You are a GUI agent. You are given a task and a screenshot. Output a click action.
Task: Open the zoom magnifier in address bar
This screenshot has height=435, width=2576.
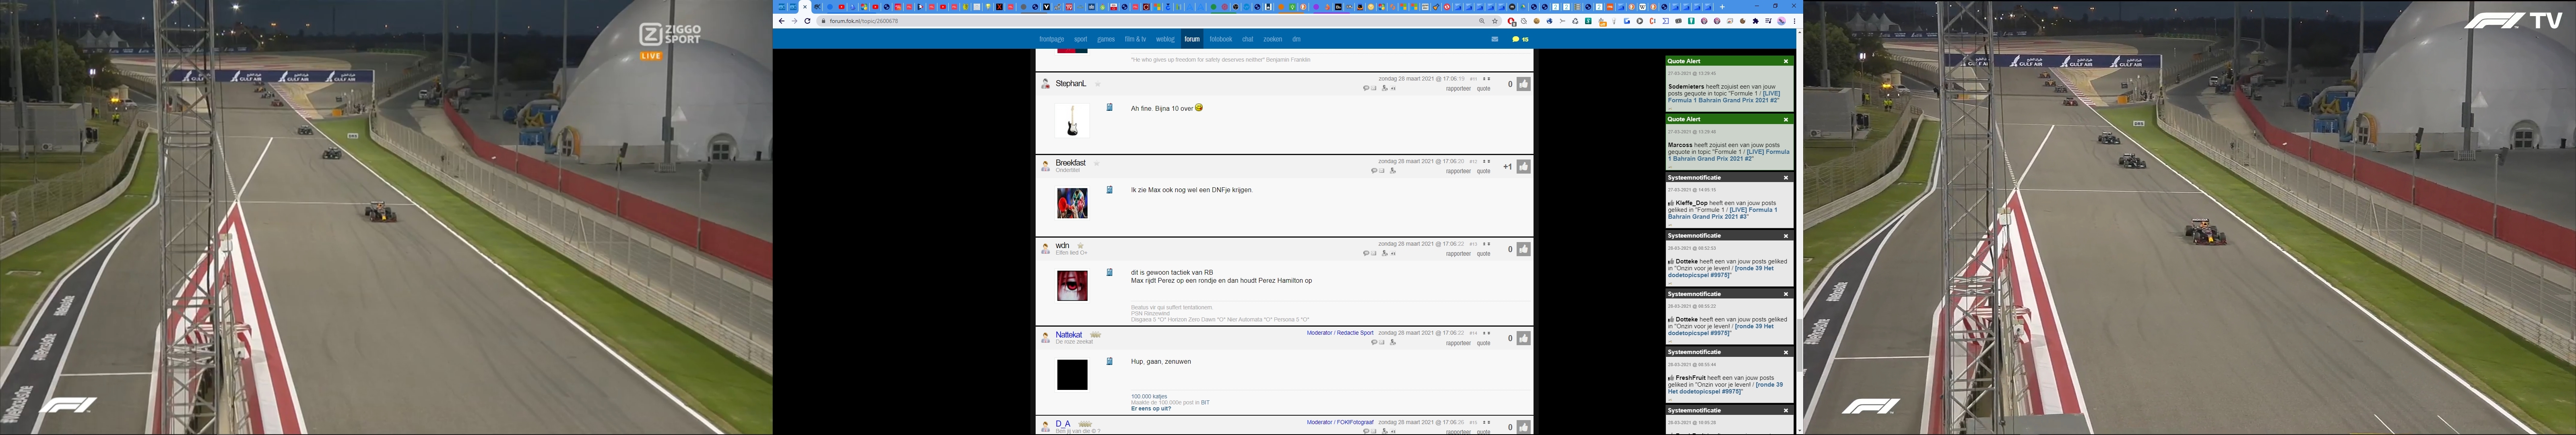(1482, 21)
